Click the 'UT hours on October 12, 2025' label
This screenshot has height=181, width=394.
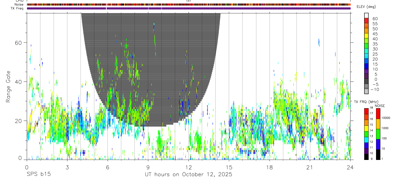tap(188, 174)
